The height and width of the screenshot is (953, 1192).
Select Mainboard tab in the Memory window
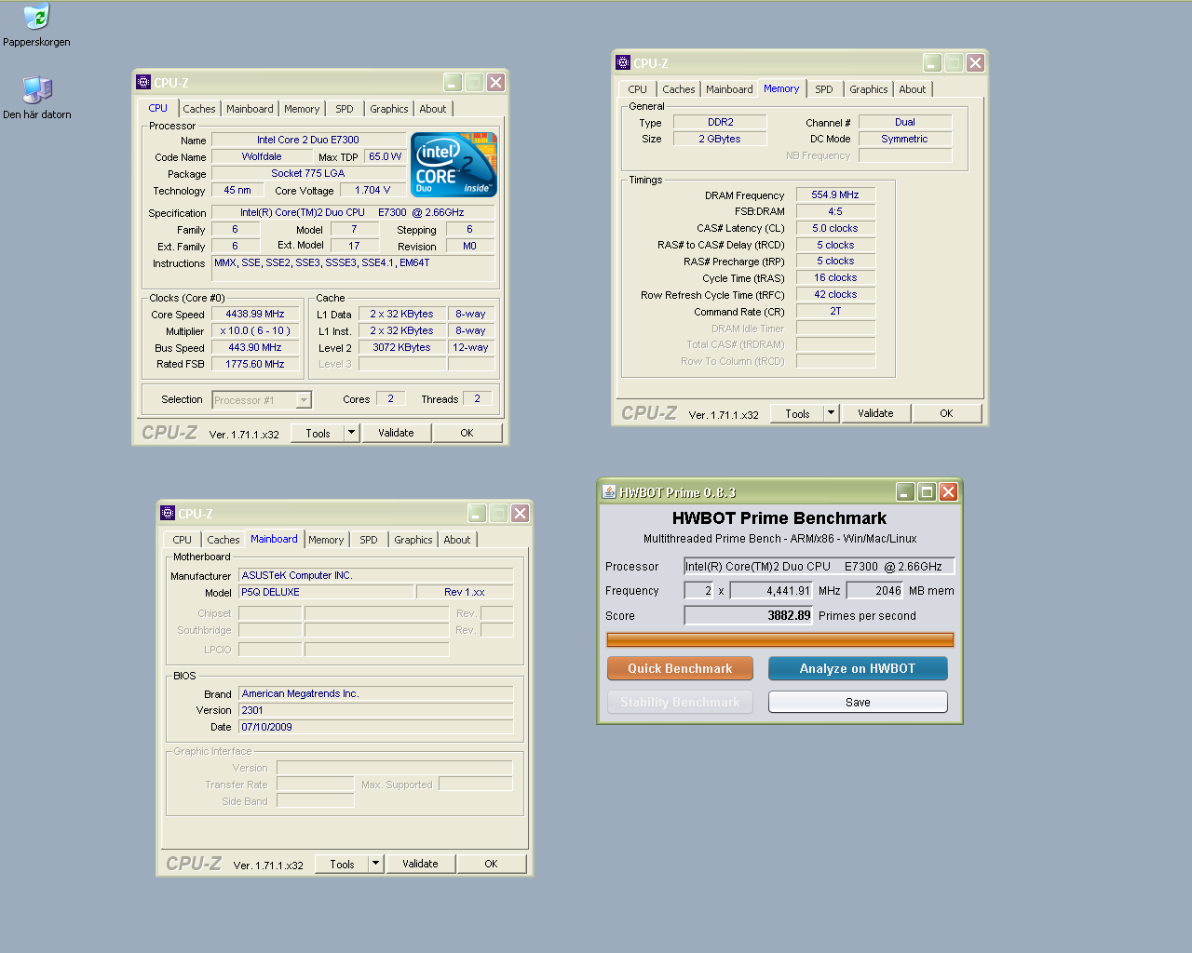[729, 89]
